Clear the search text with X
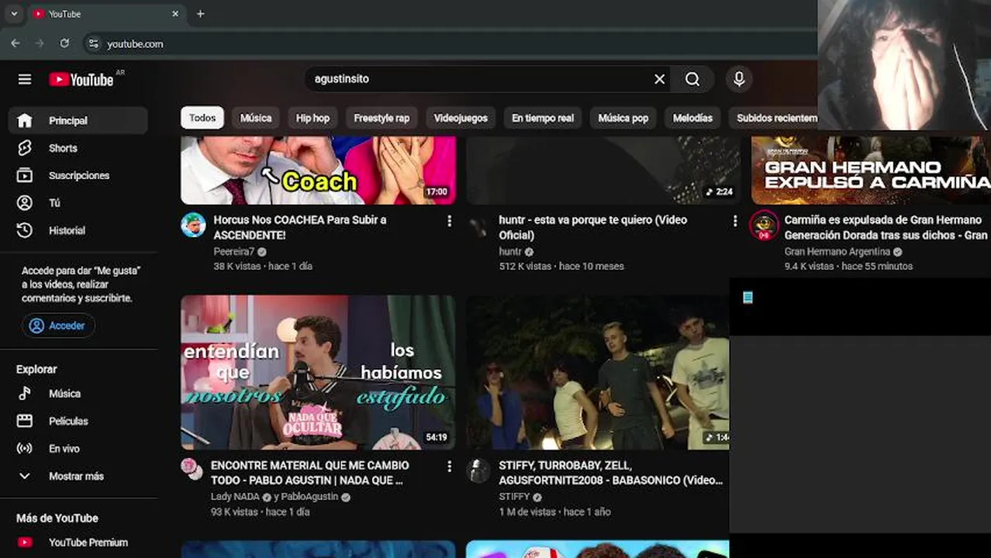Image resolution: width=991 pixels, height=558 pixels. click(660, 79)
